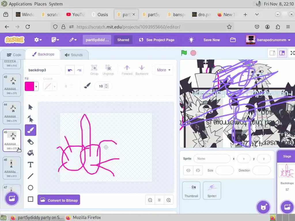Switch to the YouTube browser tab
This screenshot has height=221, width=295.
76,14
